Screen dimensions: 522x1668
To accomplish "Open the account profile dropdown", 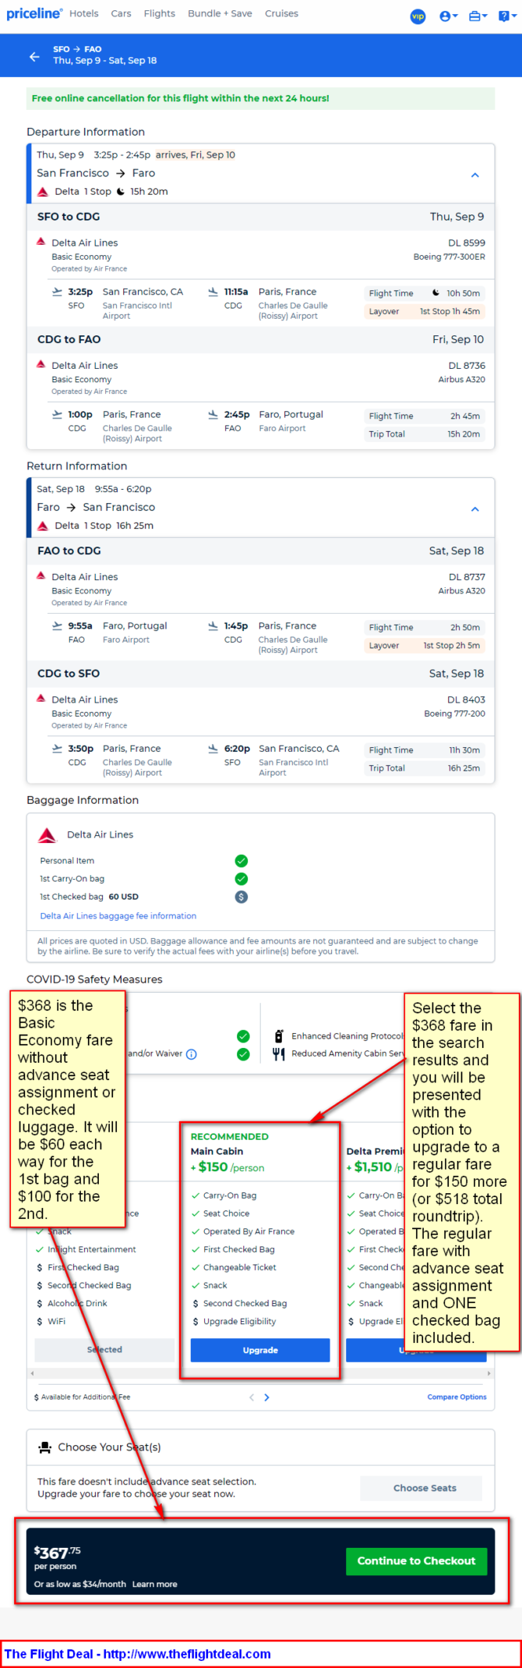I will click(x=448, y=16).
